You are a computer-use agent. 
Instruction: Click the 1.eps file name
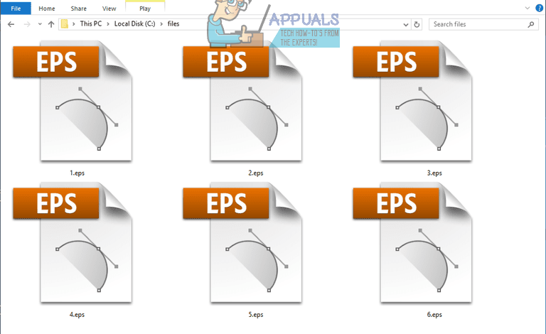77,173
